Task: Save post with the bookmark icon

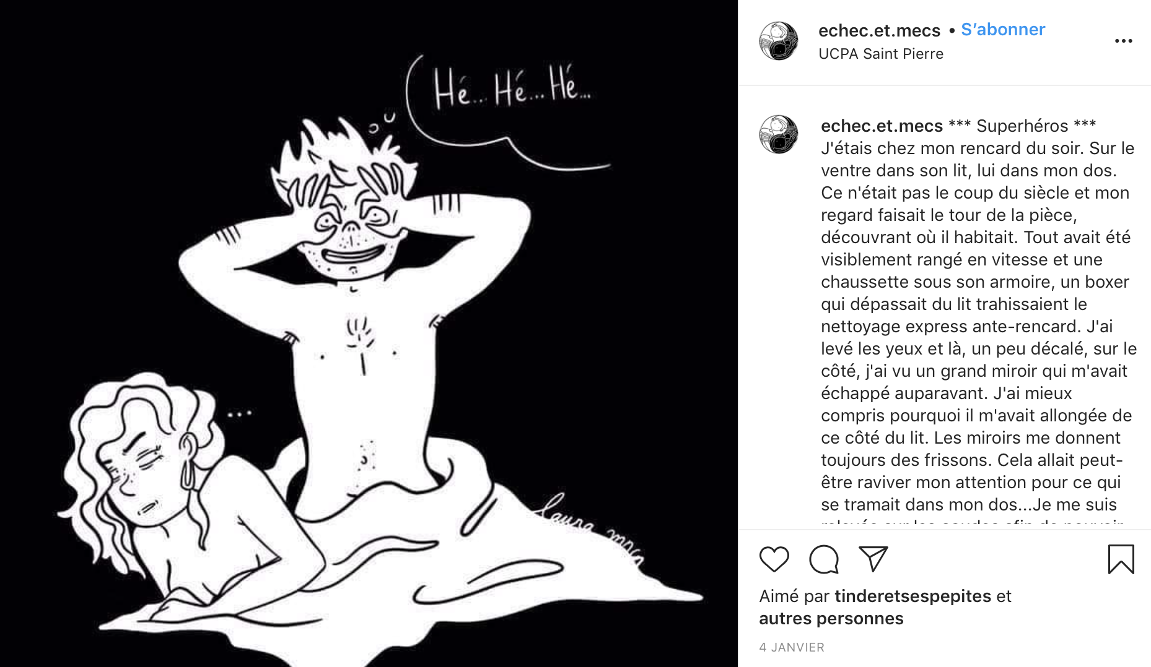Action: tap(1121, 559)
